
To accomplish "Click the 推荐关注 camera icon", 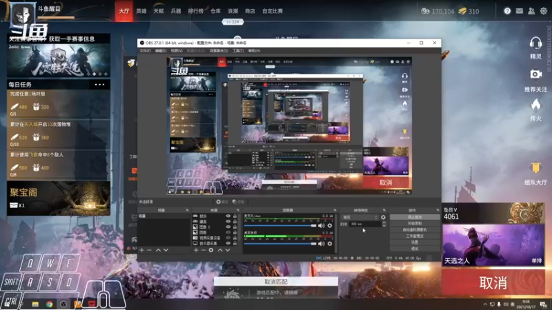I will pos(535,74).
